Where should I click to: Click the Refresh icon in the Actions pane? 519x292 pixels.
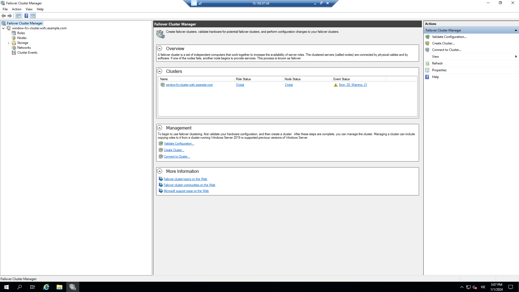tap(427, 63)
